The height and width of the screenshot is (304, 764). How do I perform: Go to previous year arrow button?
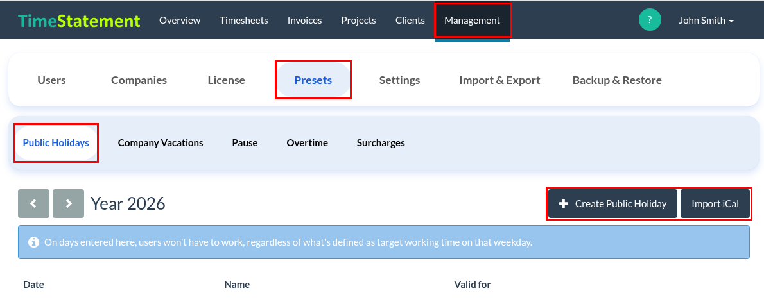click(x=33, y=203)
